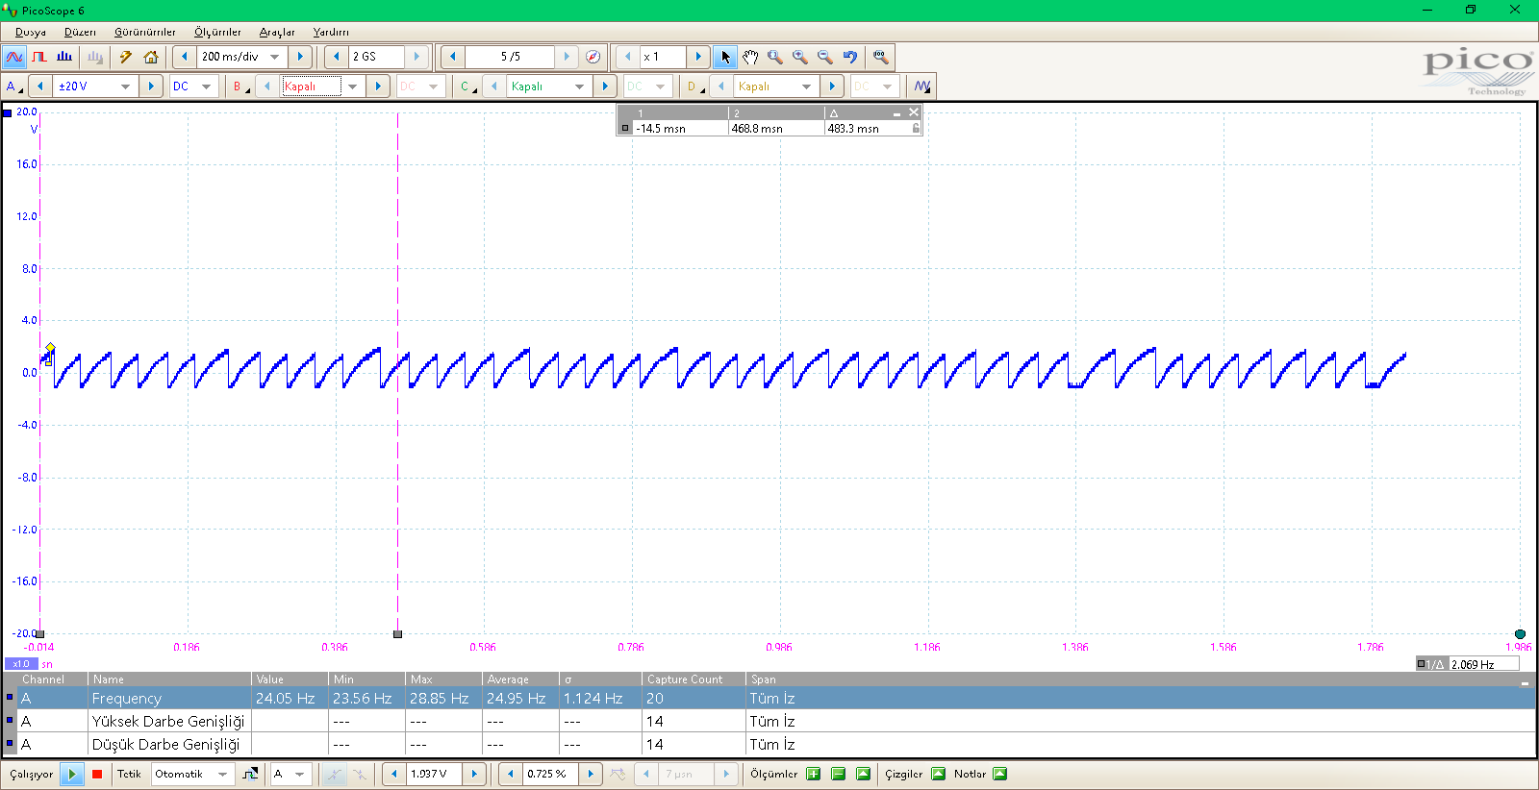Activate the zoom-out tool
This screenshot has height=790, width=1539.
(x=825, y=57)
